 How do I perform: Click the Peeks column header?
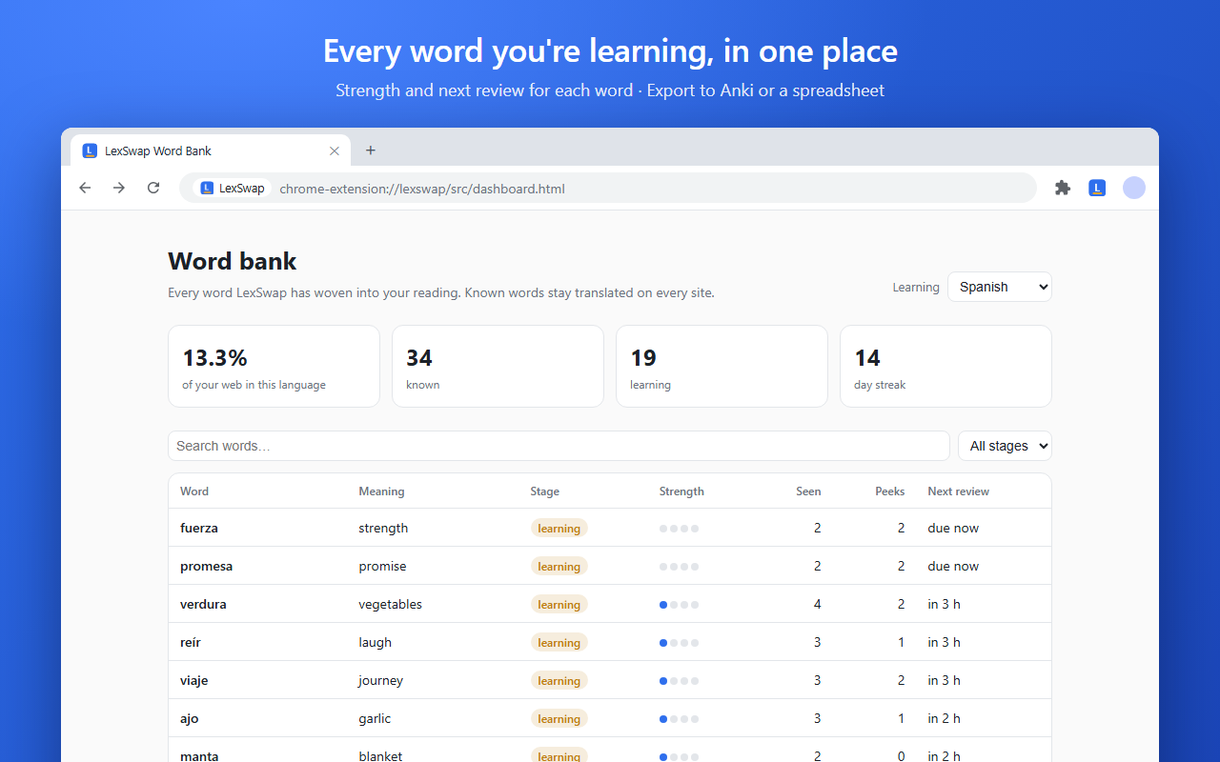coord(890,491)
